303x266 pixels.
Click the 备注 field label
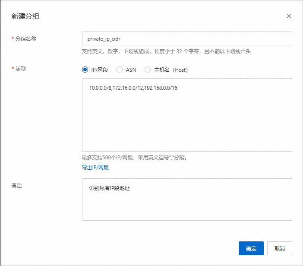pos(17,186)
